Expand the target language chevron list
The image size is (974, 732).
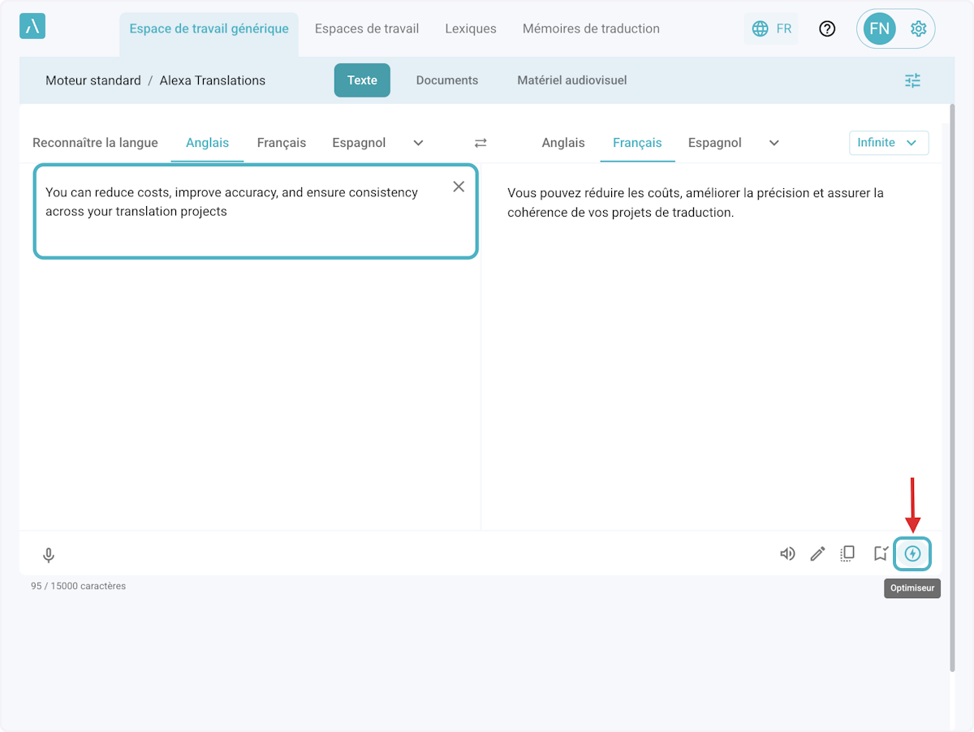click(774, 143)
